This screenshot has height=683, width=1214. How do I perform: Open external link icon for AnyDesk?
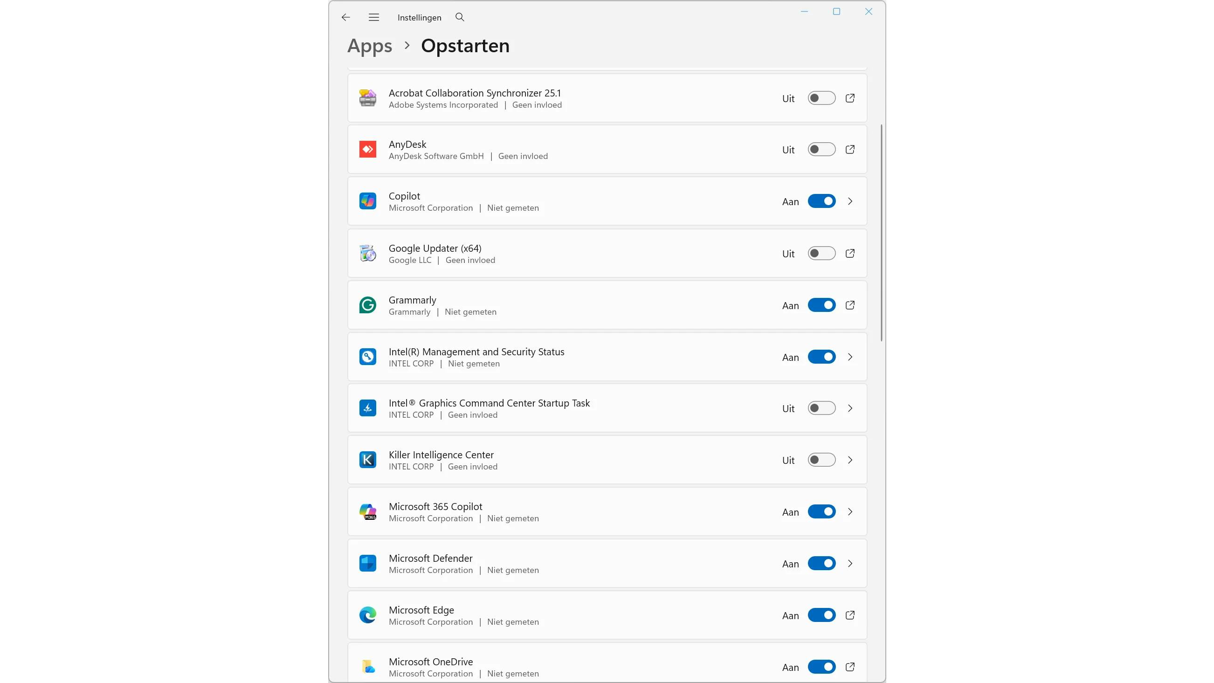(x=850, y=150)
